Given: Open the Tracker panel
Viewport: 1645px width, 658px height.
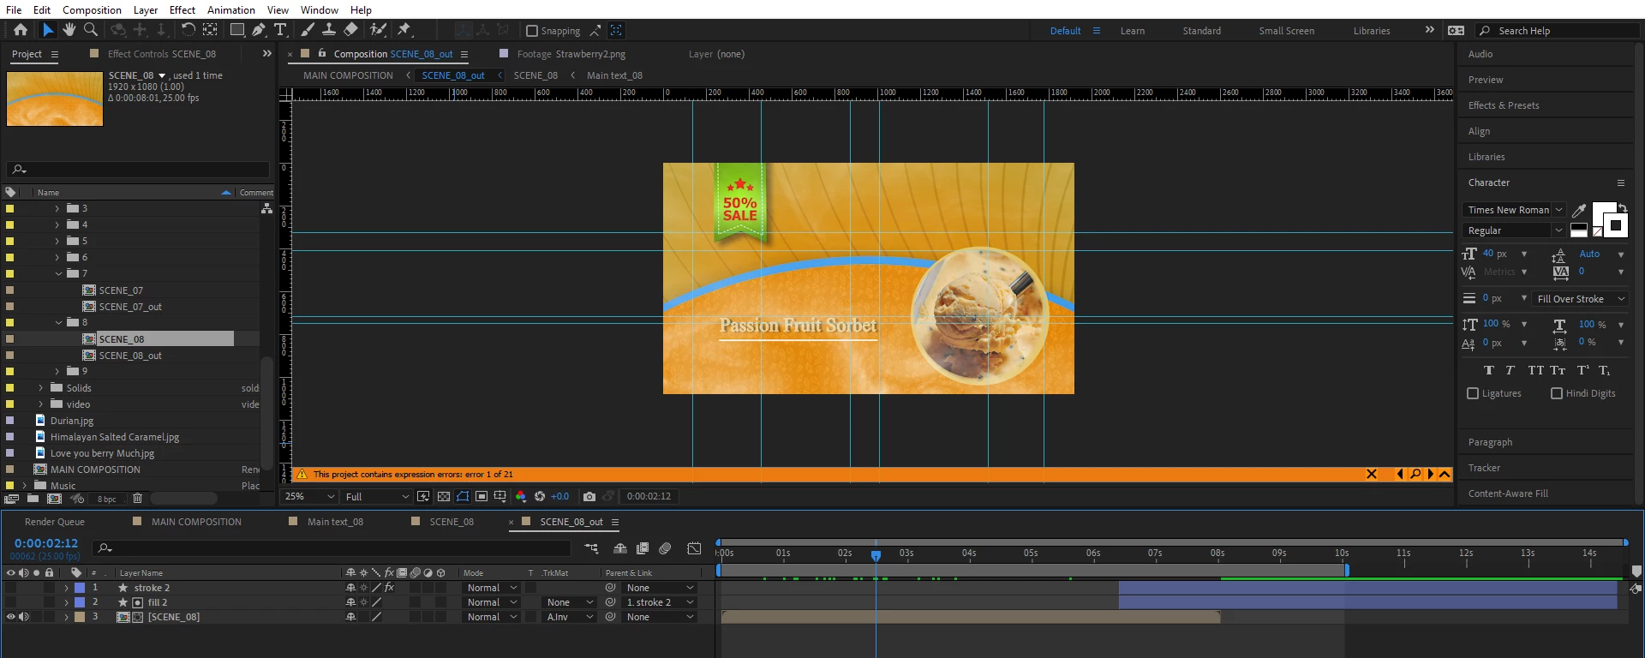Looking at the screenshot, I should (x=1484, y=468).
